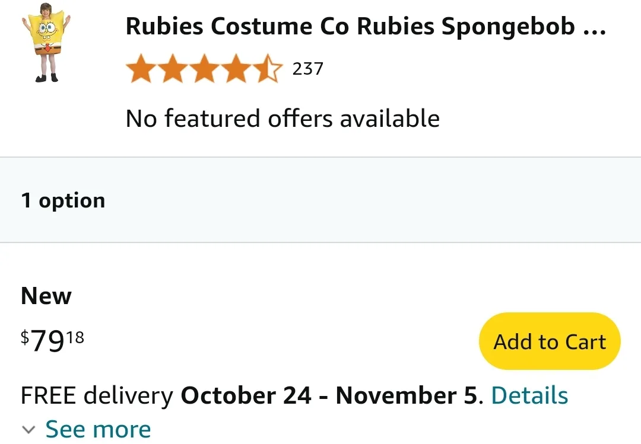Click the See more teal text
This screenshot has height=444, width=641.
point(98,429)
